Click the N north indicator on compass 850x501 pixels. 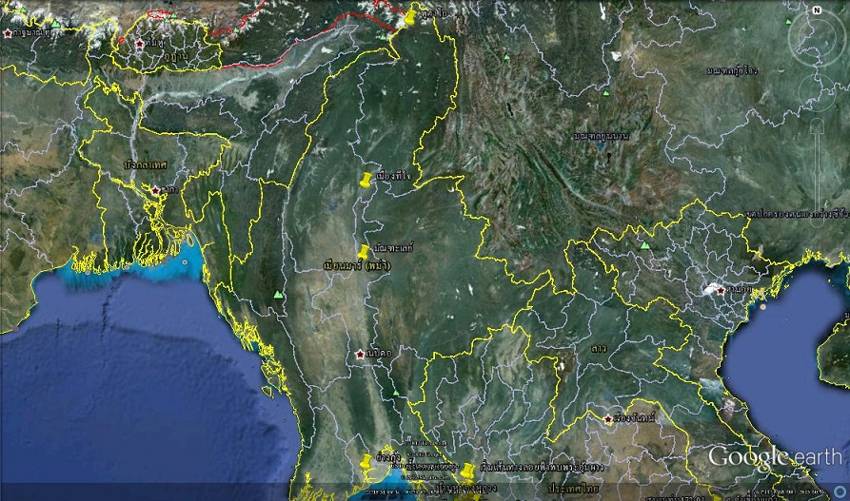[x=816, y=10]
